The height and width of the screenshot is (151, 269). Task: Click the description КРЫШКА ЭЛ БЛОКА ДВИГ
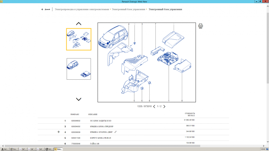(x=101, y=132)
